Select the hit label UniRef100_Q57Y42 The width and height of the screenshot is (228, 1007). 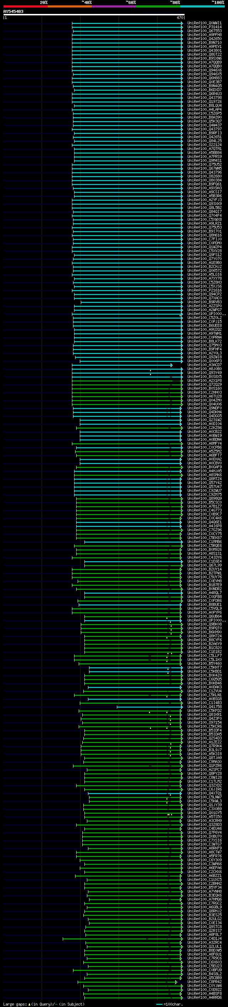pyautogui.click(x=204, y=483)
